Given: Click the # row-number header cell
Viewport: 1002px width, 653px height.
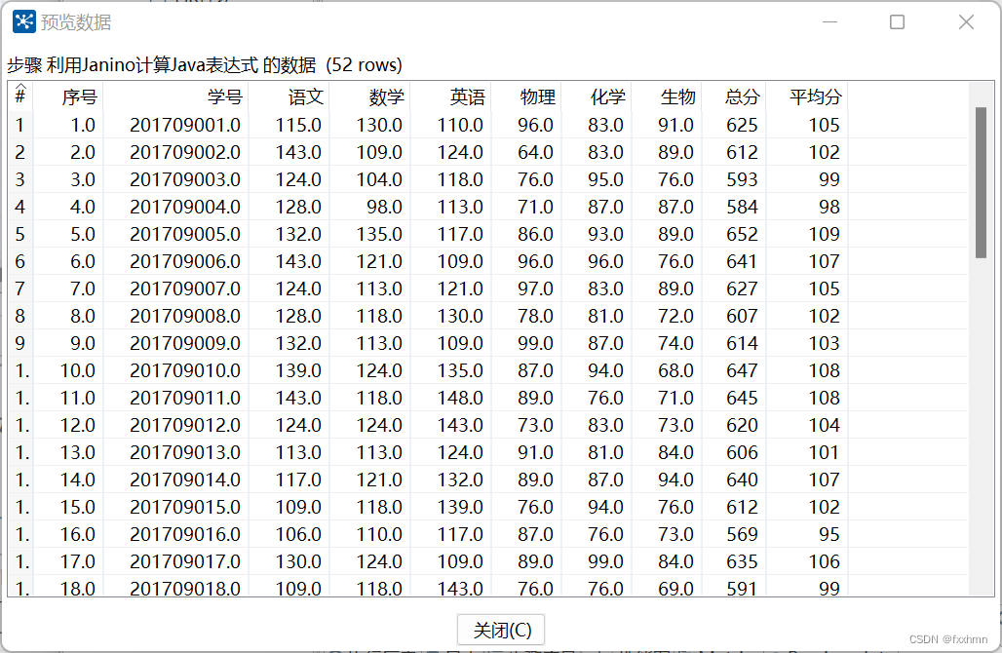Looking at the screenshot, I should [21, 96].
